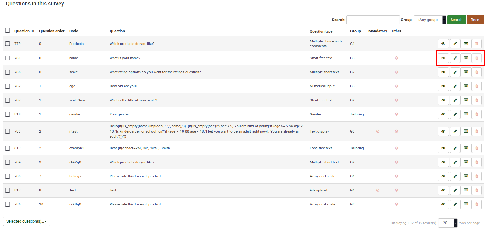Open summary icon for 'Ratings' question

466,176
